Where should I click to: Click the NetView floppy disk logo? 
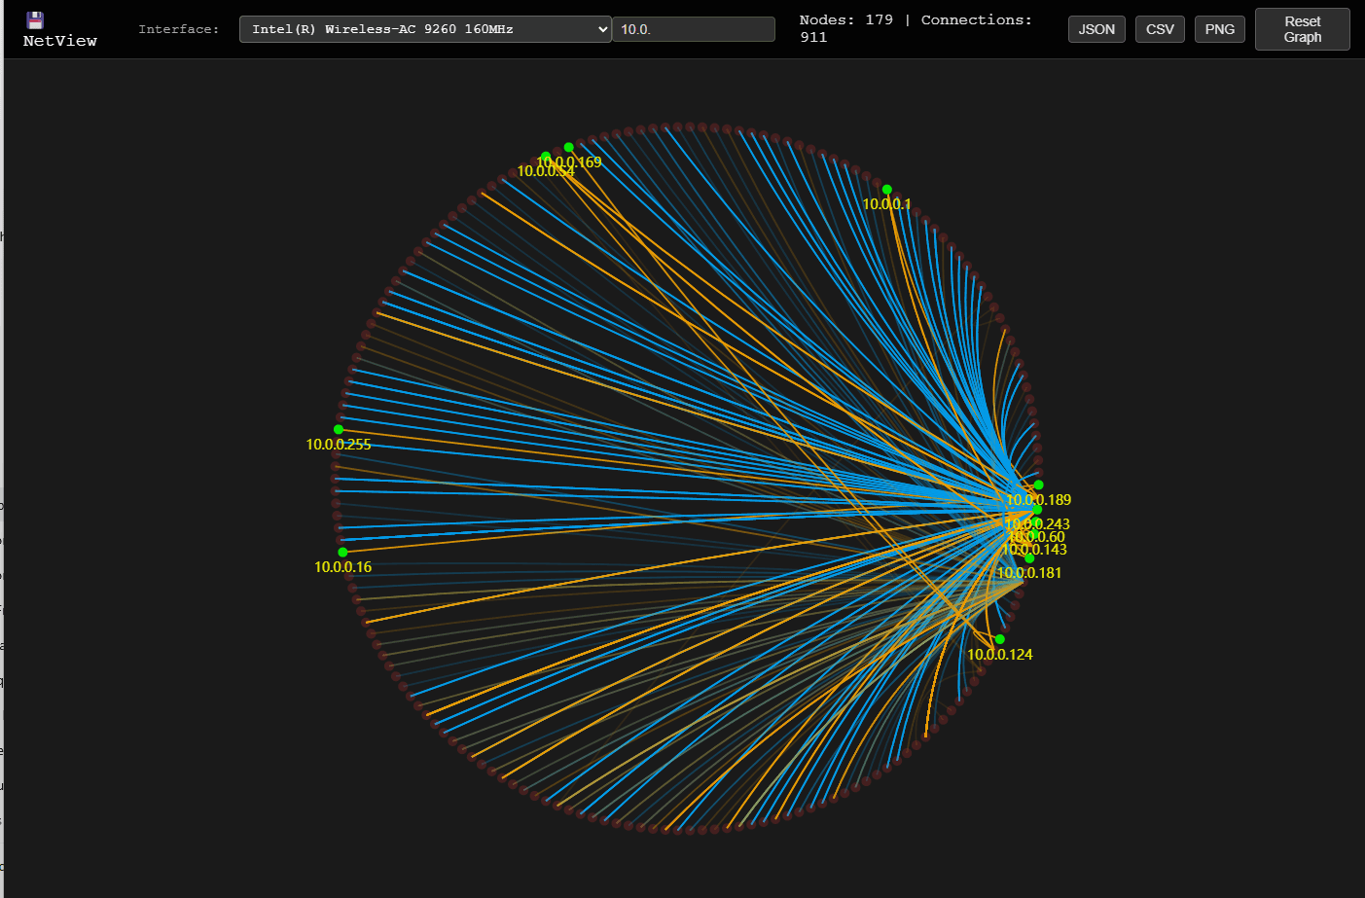(34, 18)
